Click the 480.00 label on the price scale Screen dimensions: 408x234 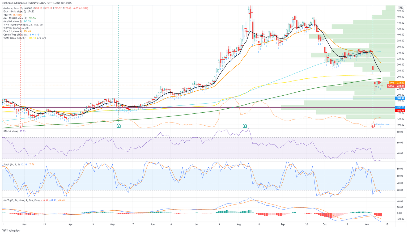point(400,11)
